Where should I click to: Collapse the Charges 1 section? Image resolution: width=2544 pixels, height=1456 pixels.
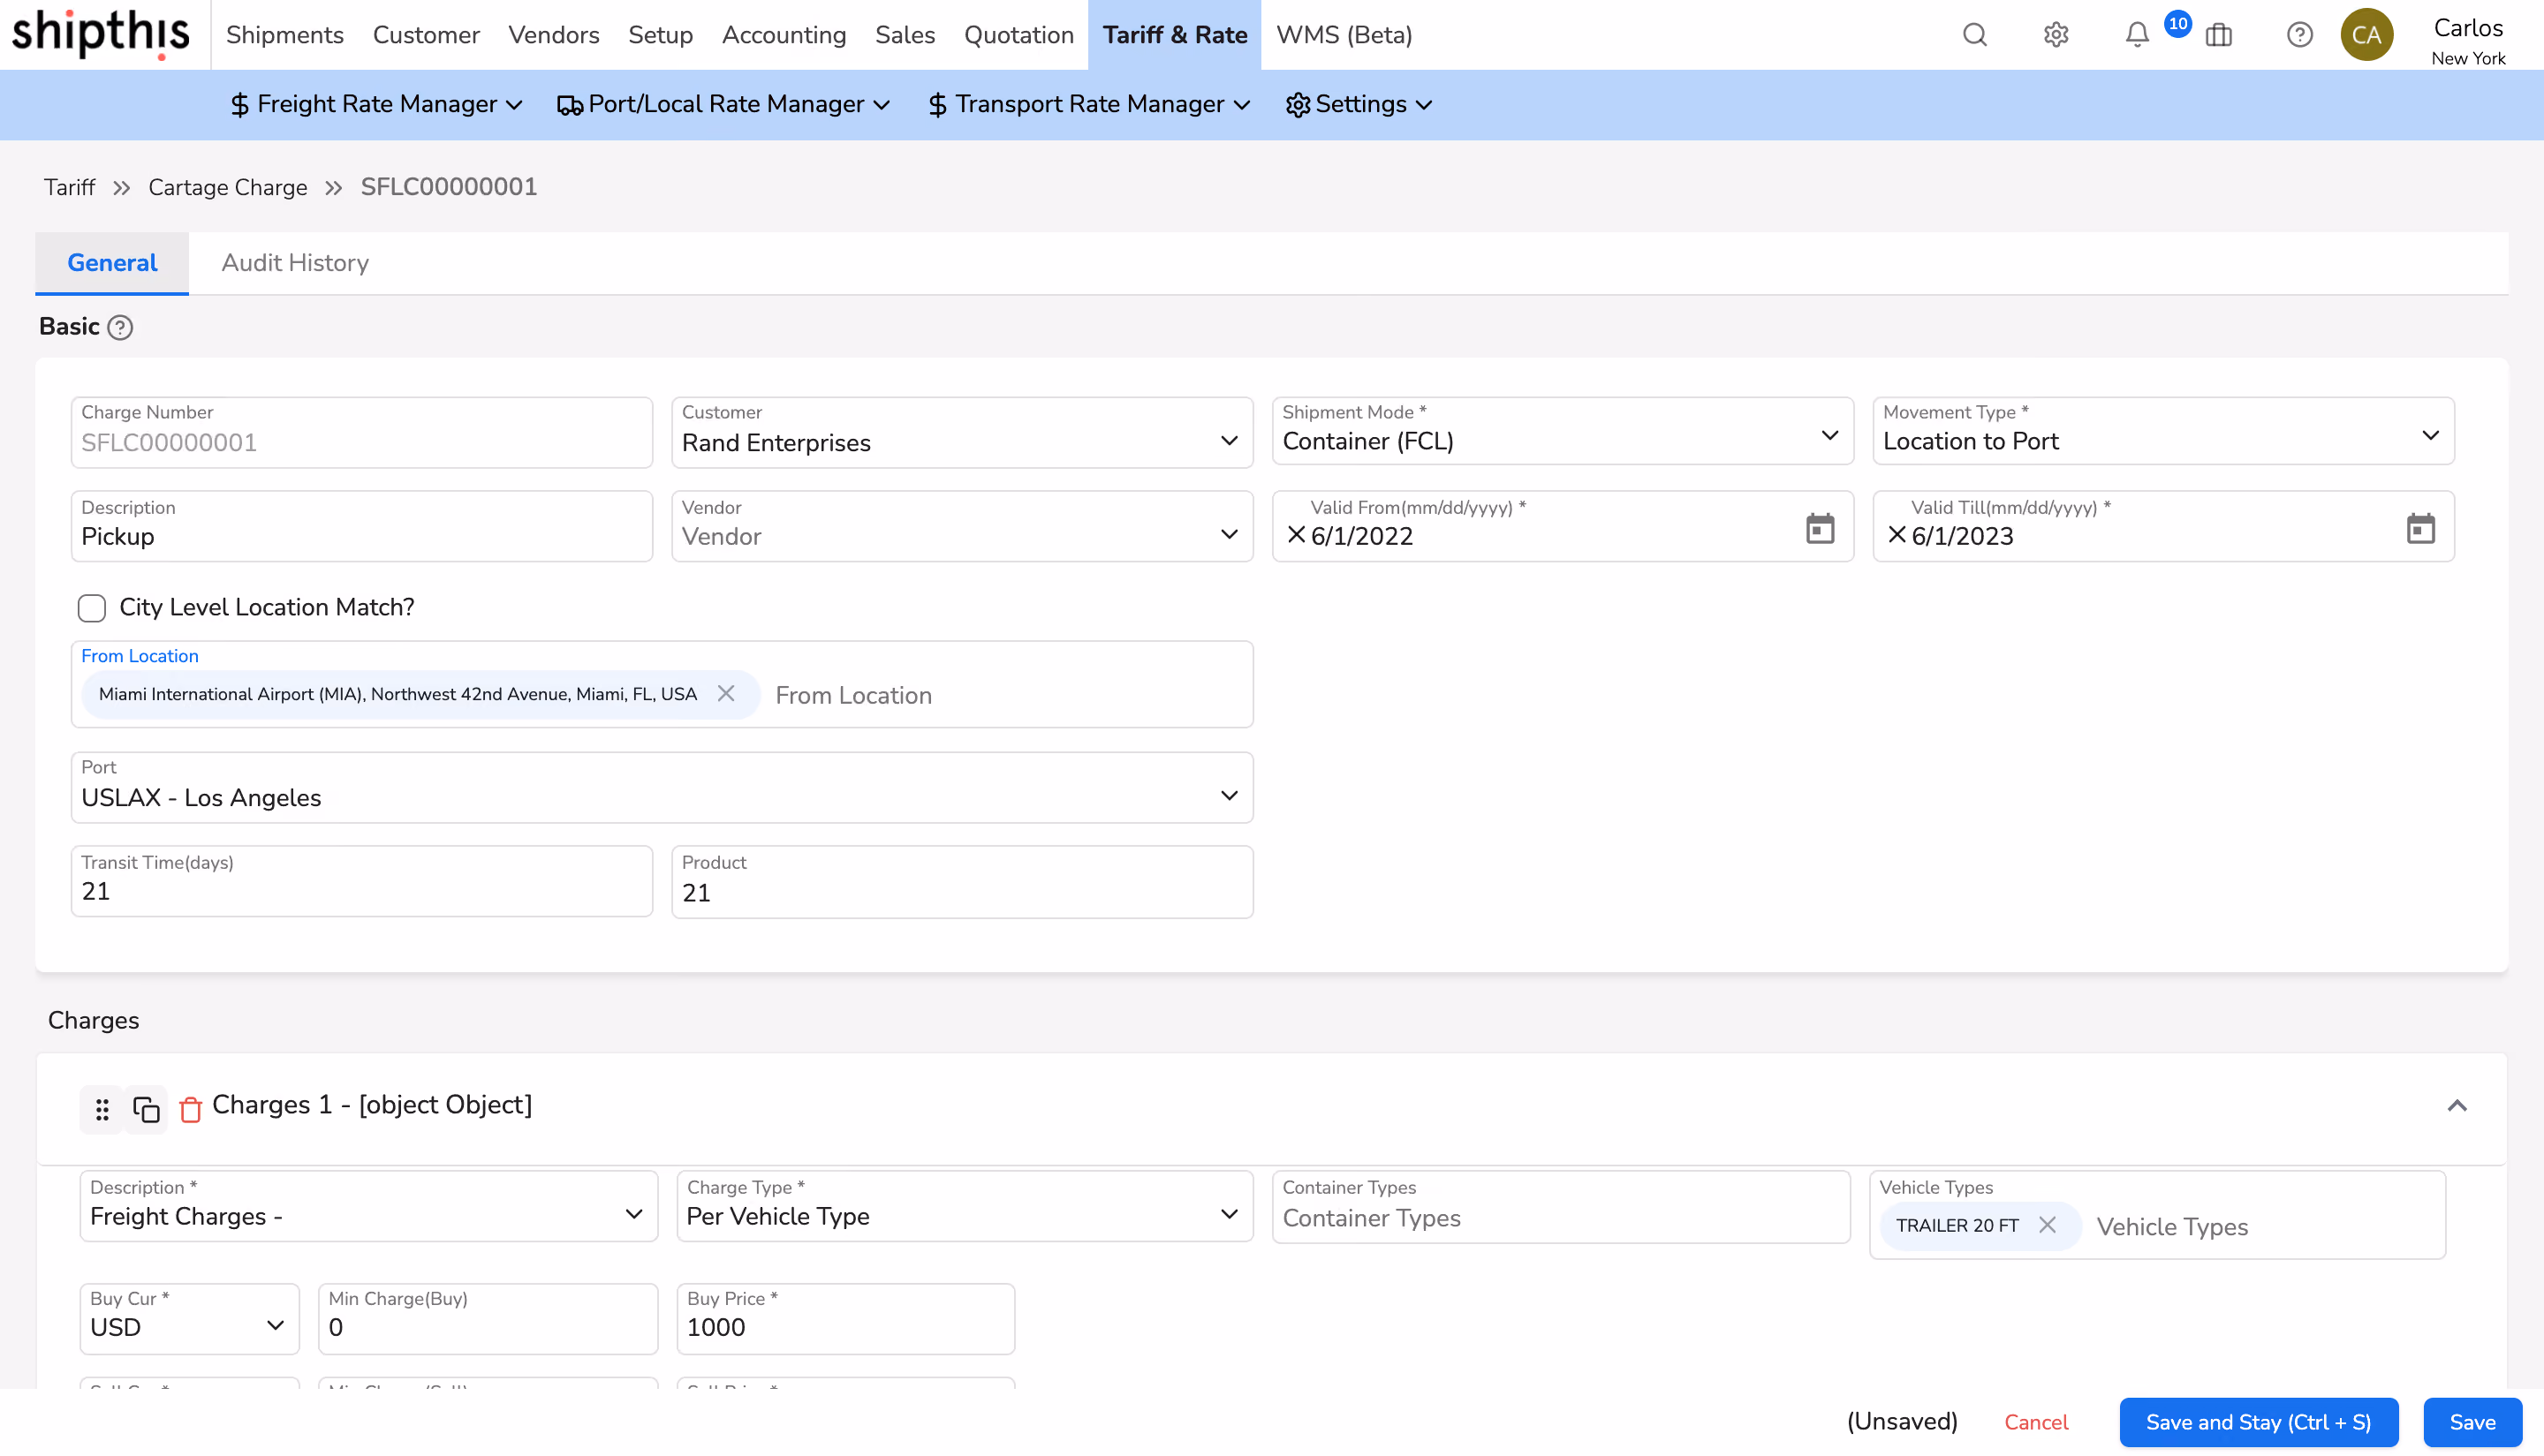coord(2457,1105)
